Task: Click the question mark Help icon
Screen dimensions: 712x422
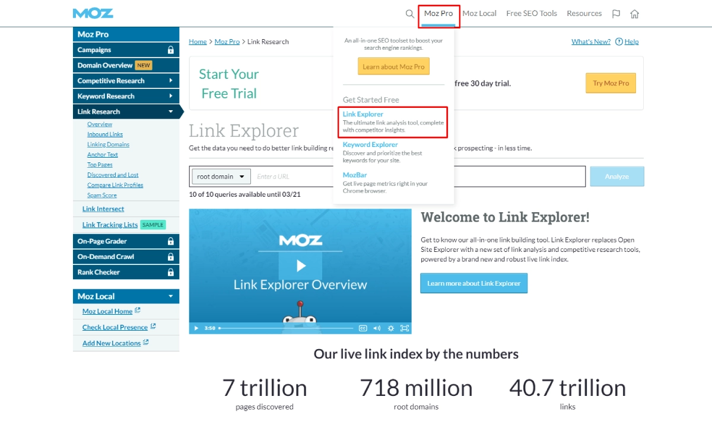Action: pyautogui.click(x=619, y=41)
